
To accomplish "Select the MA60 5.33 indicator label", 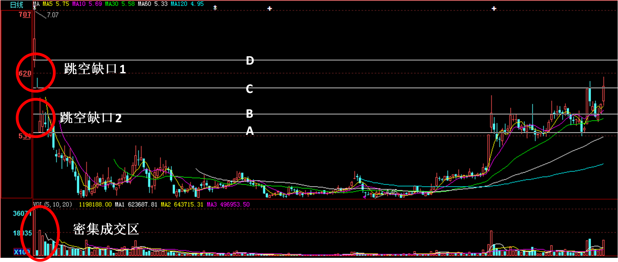I will [153, 4].
